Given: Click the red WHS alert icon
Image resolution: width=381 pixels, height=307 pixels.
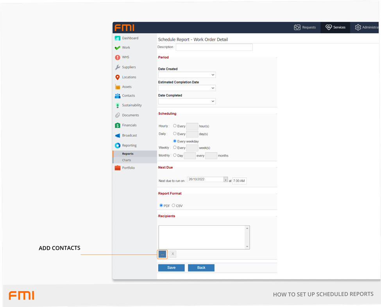Looking at the screenshot, I should coord(117,57).
